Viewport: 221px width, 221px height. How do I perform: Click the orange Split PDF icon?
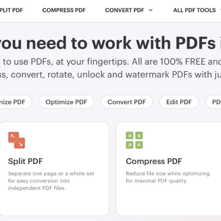click(17, 140)
